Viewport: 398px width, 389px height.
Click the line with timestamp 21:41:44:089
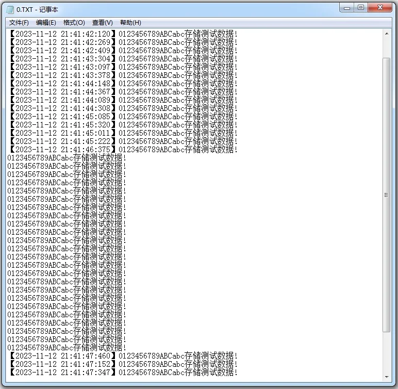(x=123, y=100)
